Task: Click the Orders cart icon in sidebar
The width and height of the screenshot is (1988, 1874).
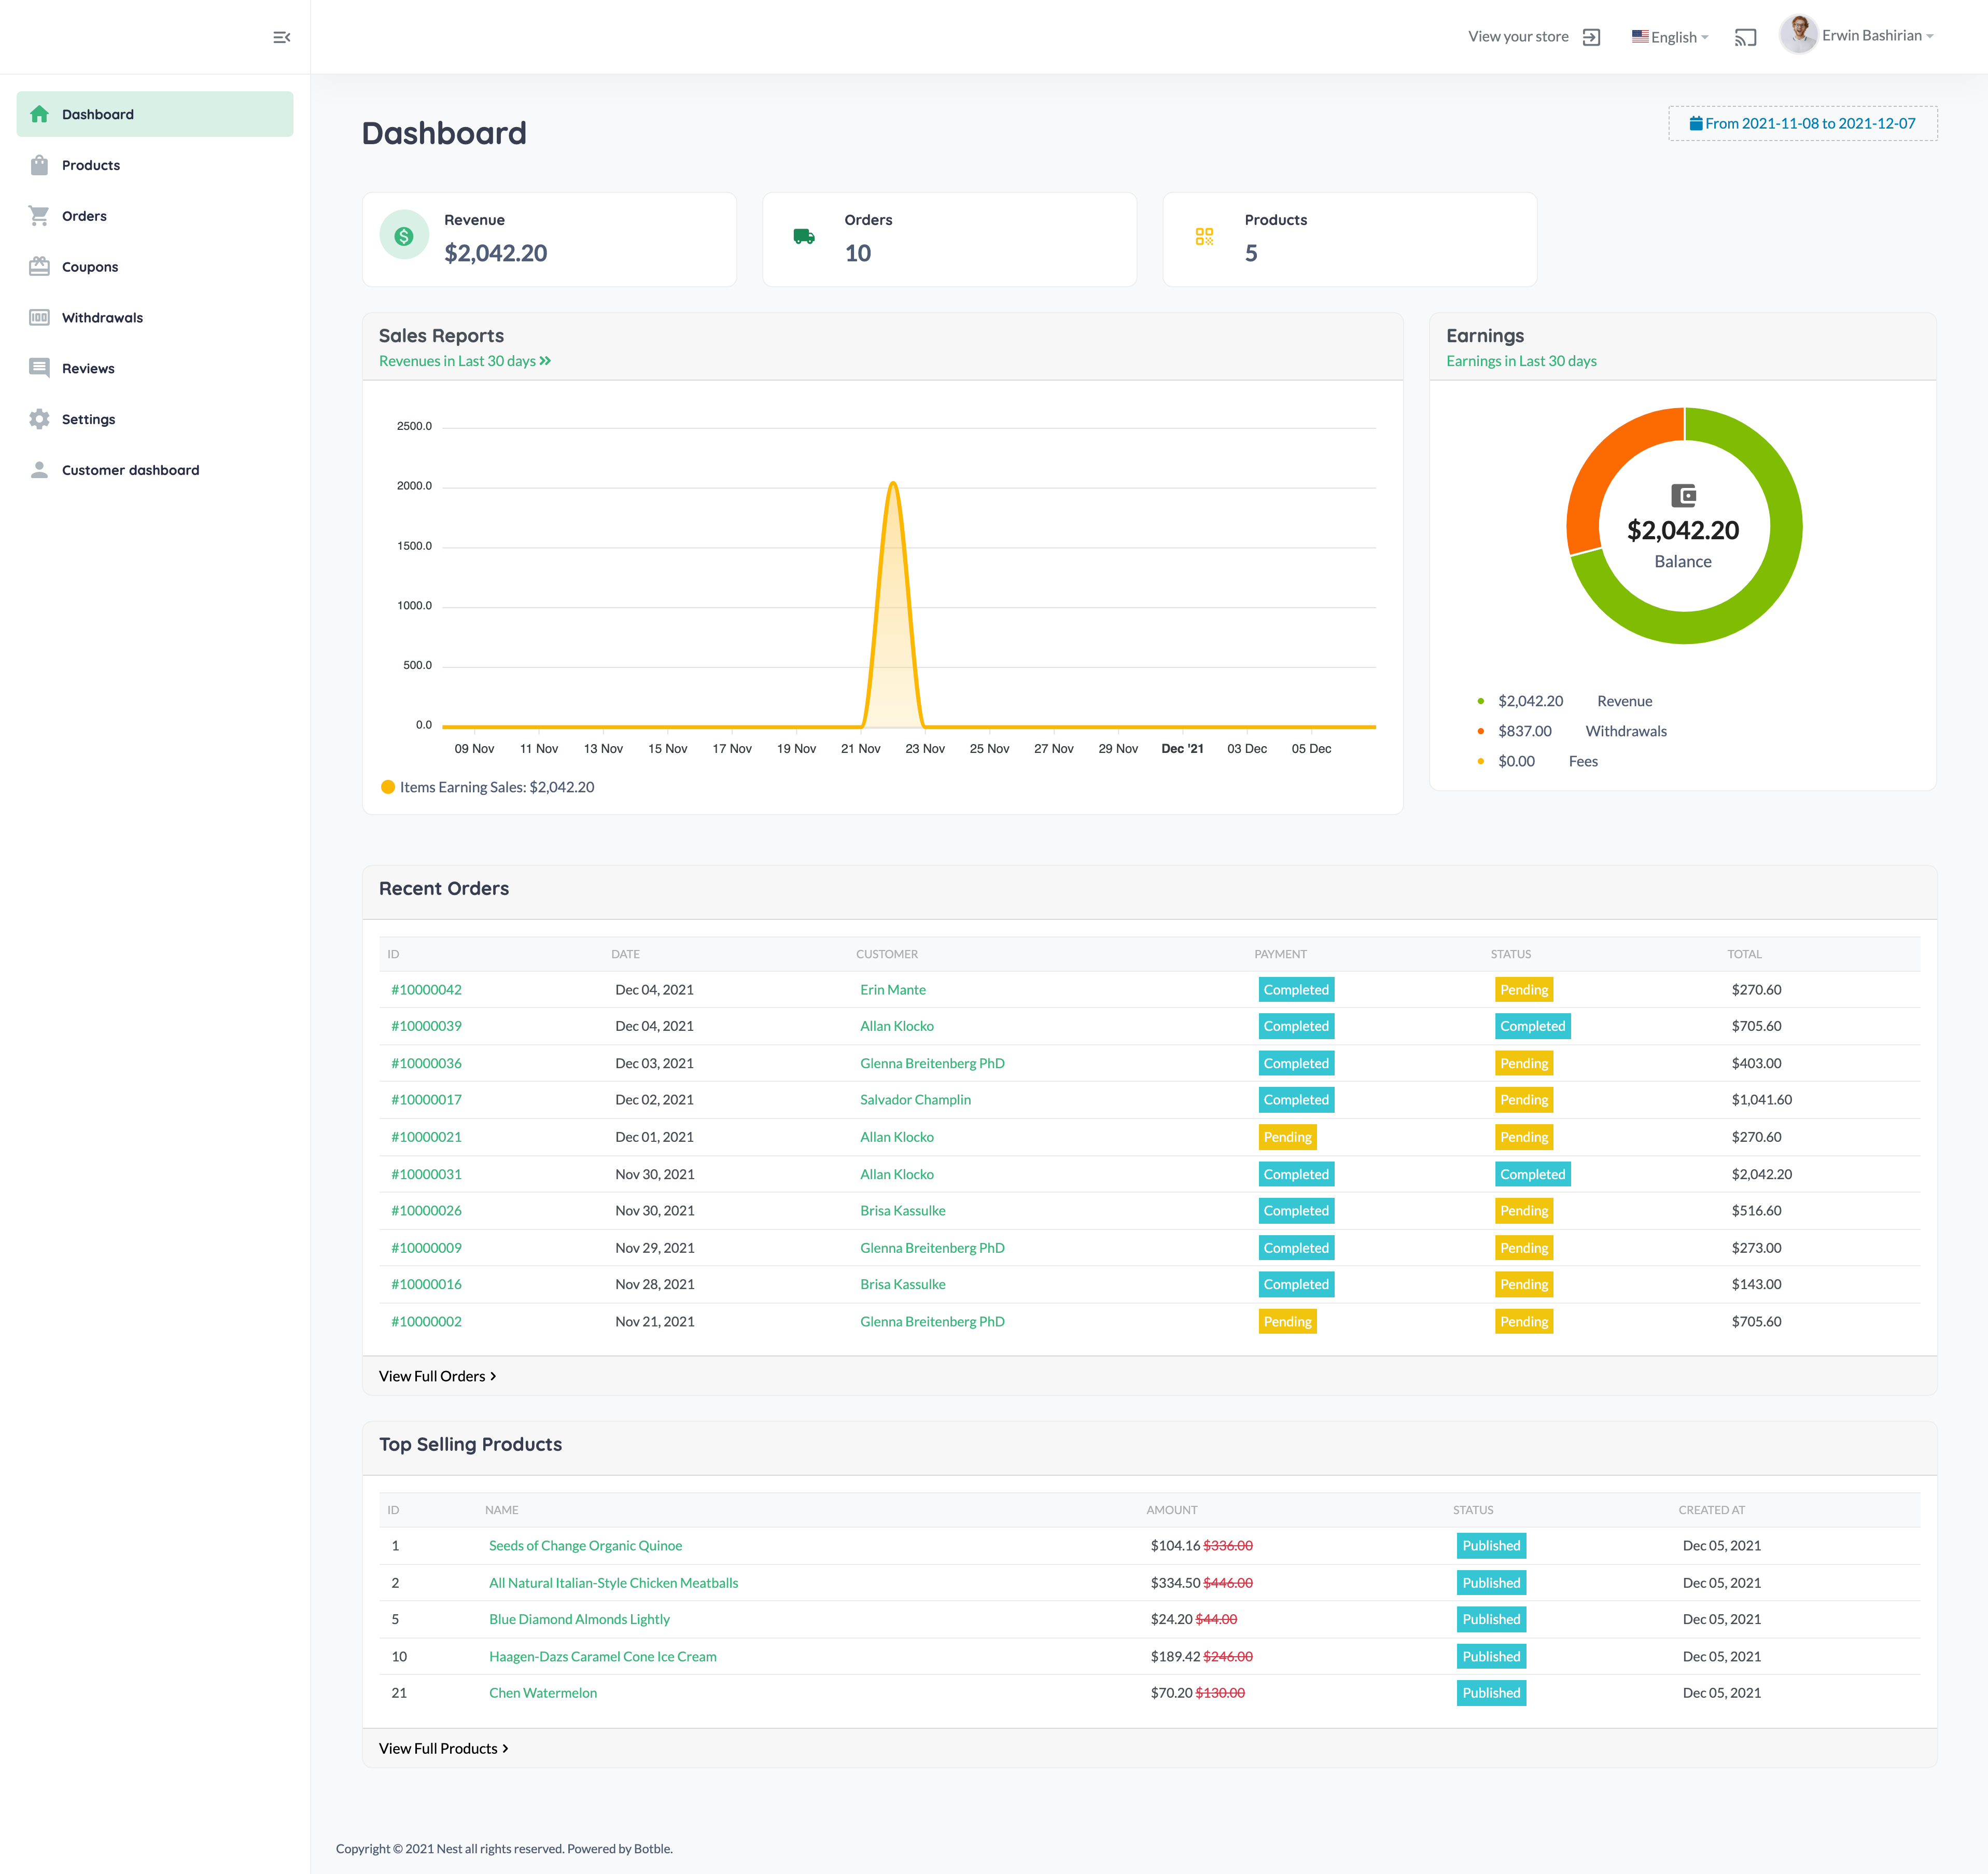Action: pos(39,216)
